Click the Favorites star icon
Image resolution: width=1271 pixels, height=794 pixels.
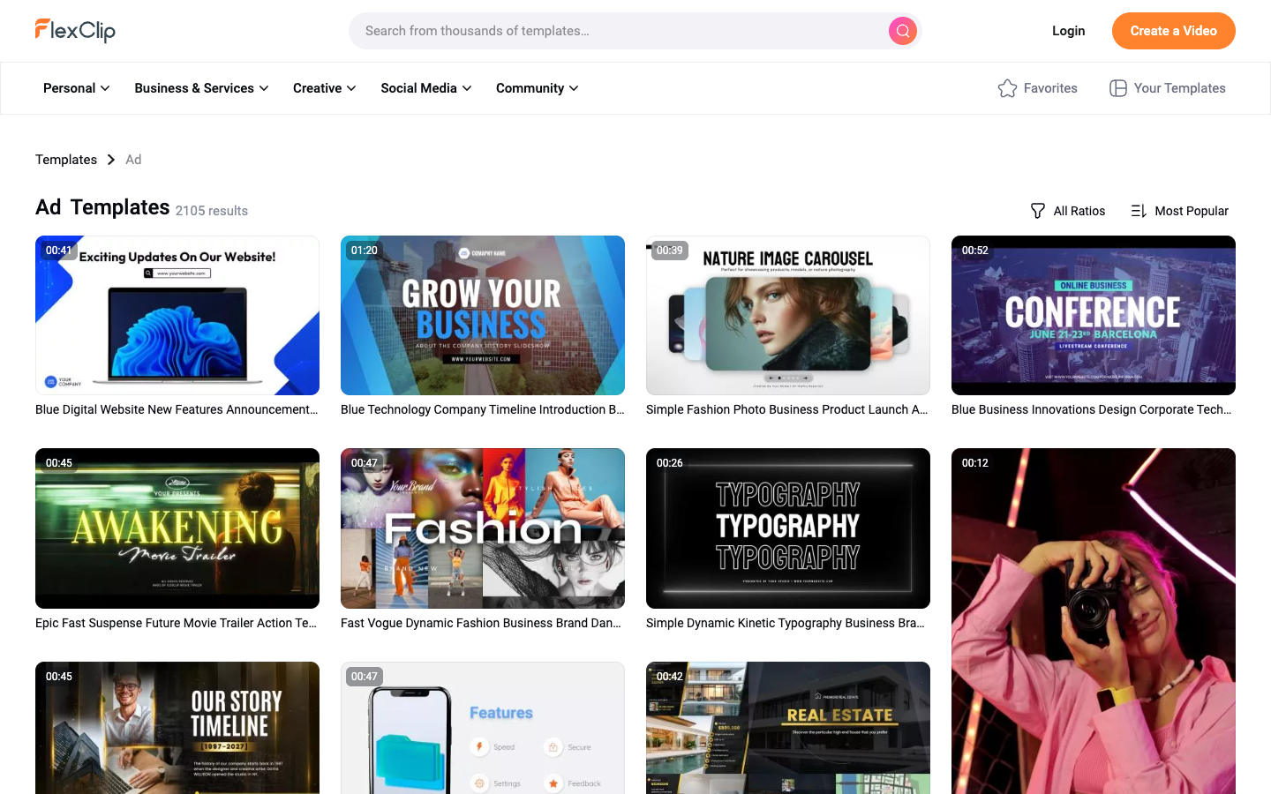coord(1007,88)
